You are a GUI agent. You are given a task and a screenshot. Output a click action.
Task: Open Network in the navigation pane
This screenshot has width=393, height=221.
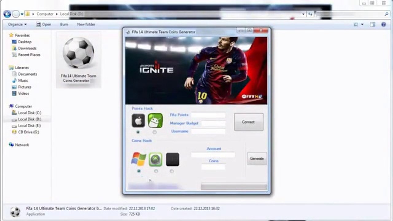[19, 145]
